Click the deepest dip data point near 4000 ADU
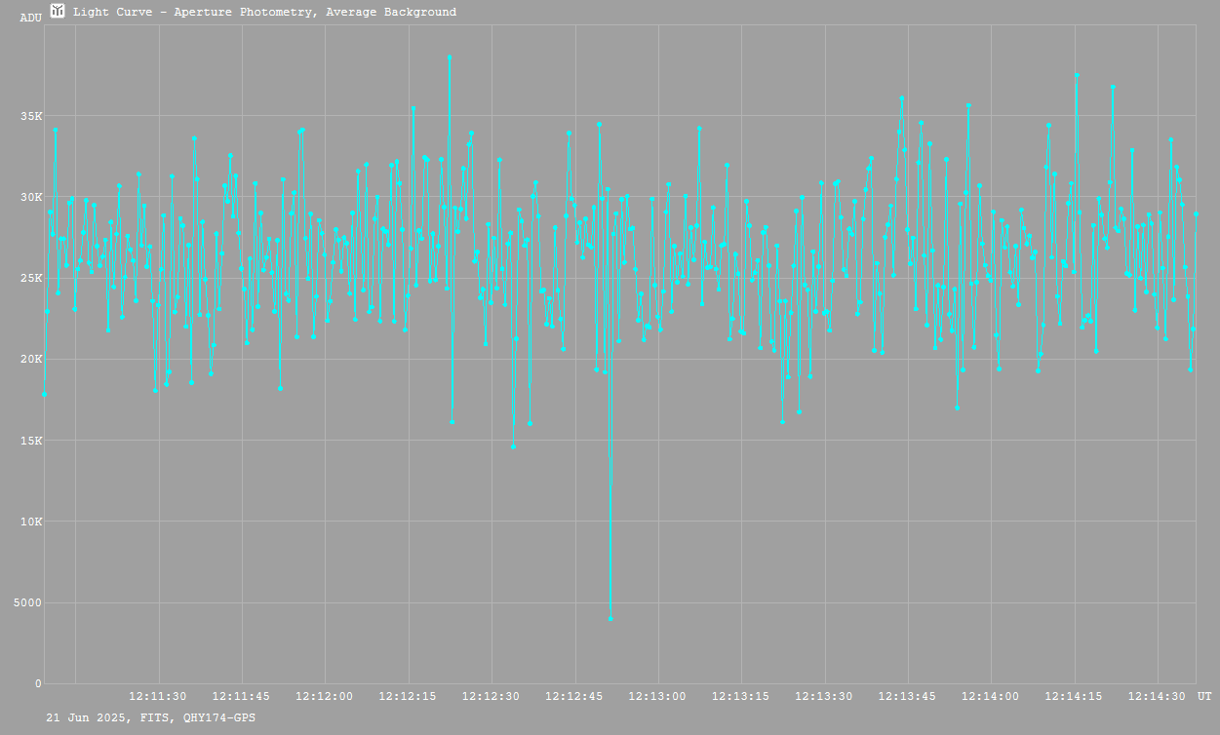The height and width of the screenshot is (735, 1220). (x=610, y=618)
